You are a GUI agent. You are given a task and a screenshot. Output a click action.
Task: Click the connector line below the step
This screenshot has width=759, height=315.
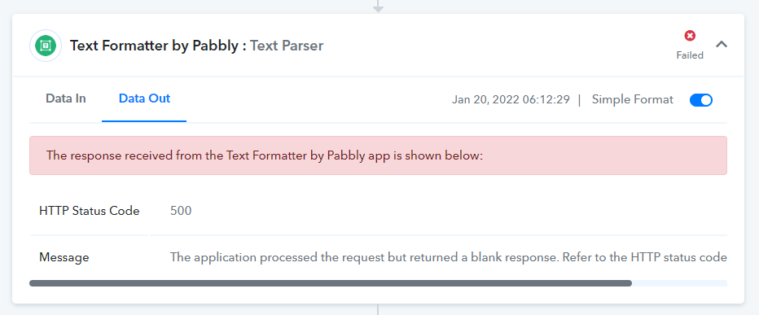click(x=378, y=309)
